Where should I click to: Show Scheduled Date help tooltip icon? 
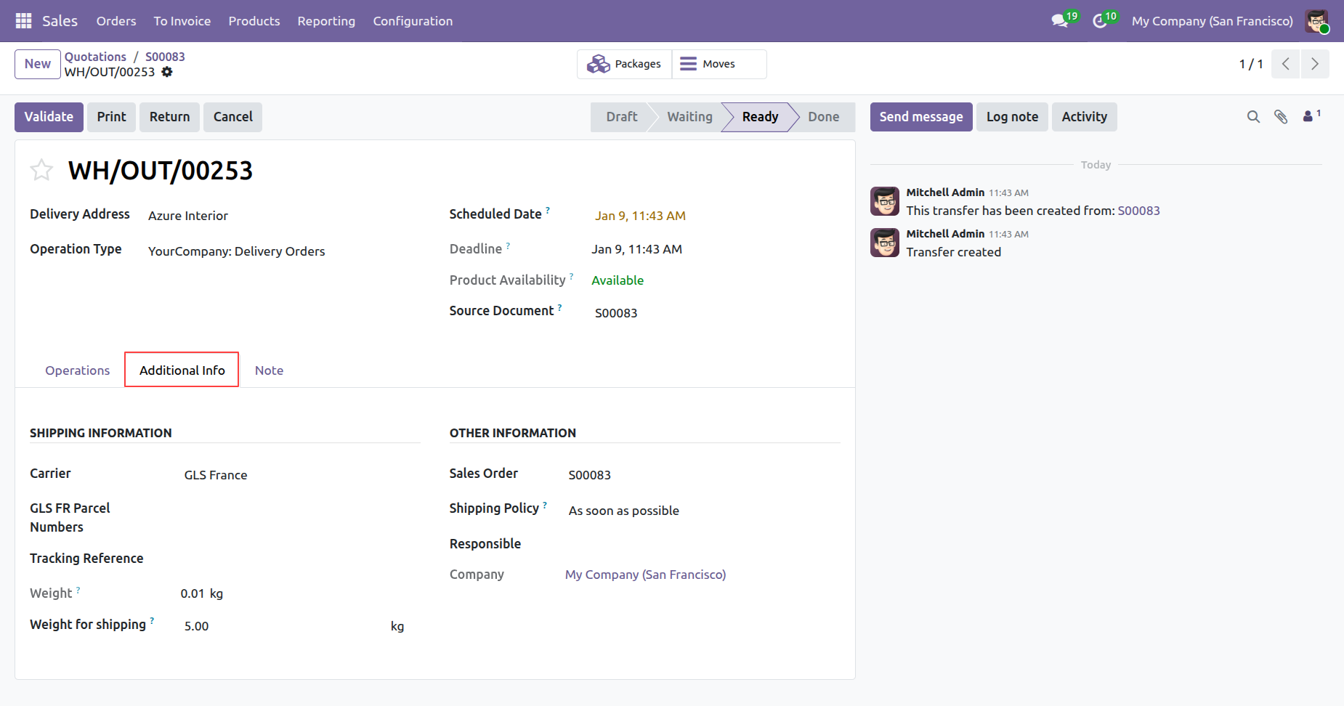click(x=548, y=210)
